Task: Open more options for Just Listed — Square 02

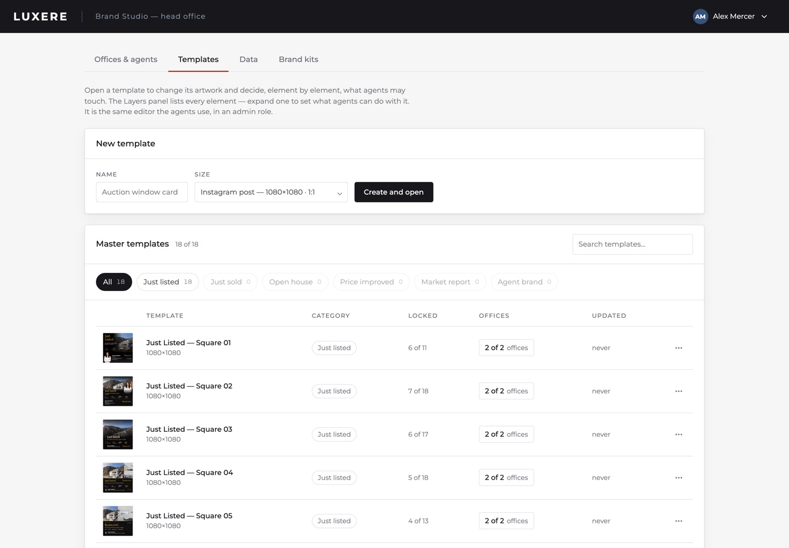Action: [678, 391]
